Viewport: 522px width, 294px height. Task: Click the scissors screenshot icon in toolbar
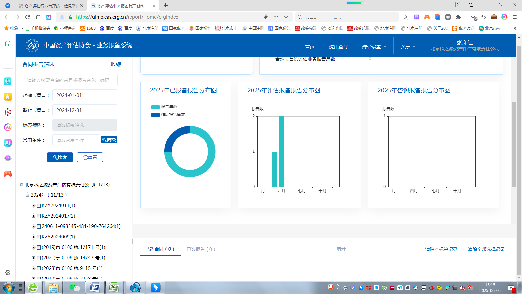click(406, 17)
